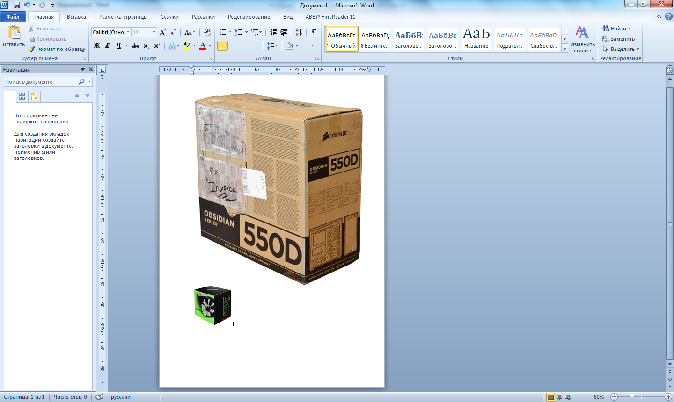Screen dimensions: 674x402
Task: Open text effects button
Action: tap(172, 46)
